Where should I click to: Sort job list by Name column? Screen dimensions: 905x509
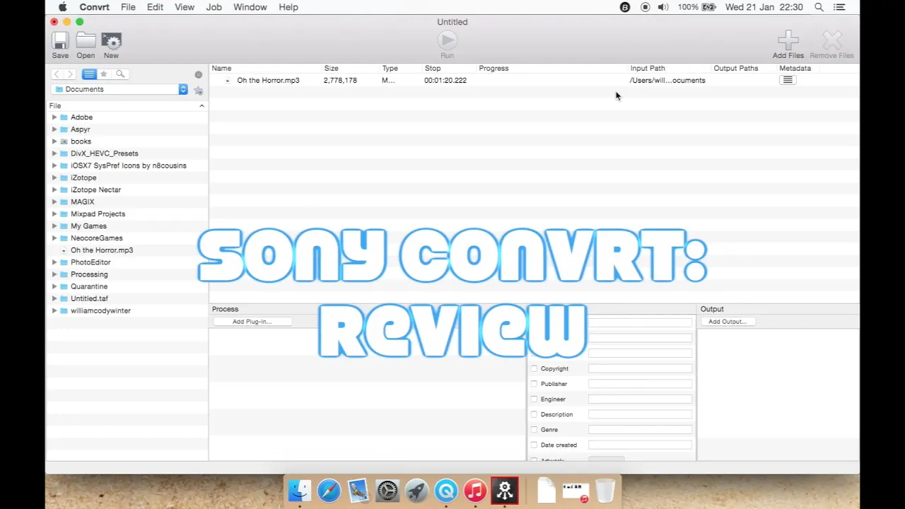(221, 69)
